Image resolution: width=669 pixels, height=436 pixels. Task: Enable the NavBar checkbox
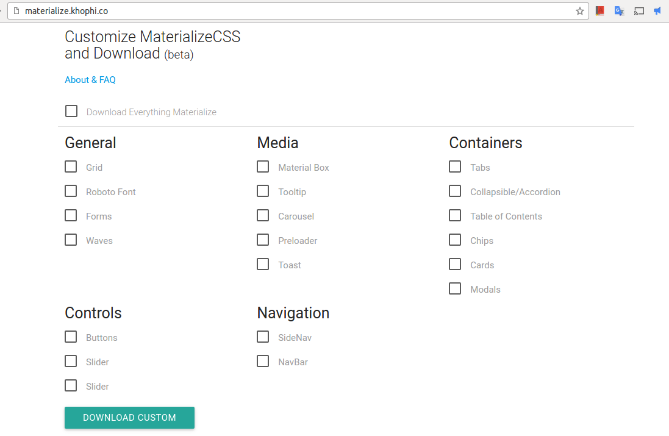263,361
